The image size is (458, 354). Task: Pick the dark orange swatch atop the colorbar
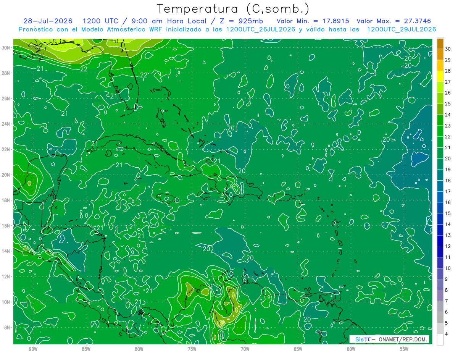[440, 44]
